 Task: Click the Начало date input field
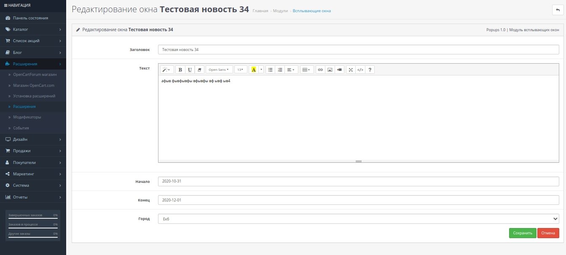click(358, 181)
